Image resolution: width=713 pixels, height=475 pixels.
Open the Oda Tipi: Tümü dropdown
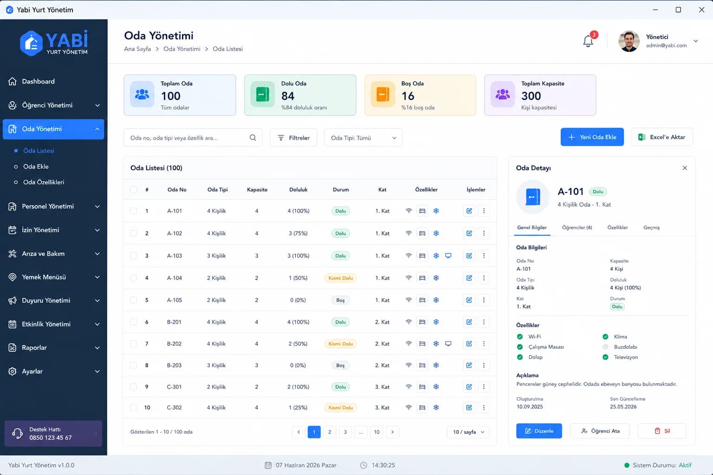(x=363, y=138)
